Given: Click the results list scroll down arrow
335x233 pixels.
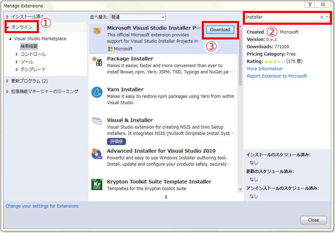Looking at the screenshot, I should point(240,189).
